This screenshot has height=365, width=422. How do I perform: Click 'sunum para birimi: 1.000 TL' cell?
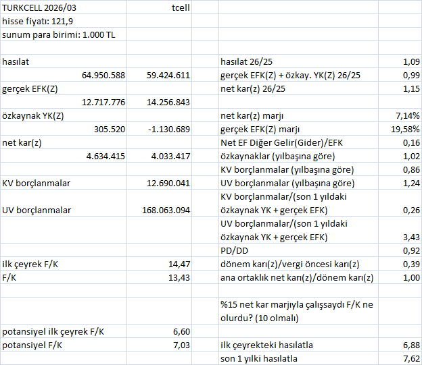(x=64, y=34)
